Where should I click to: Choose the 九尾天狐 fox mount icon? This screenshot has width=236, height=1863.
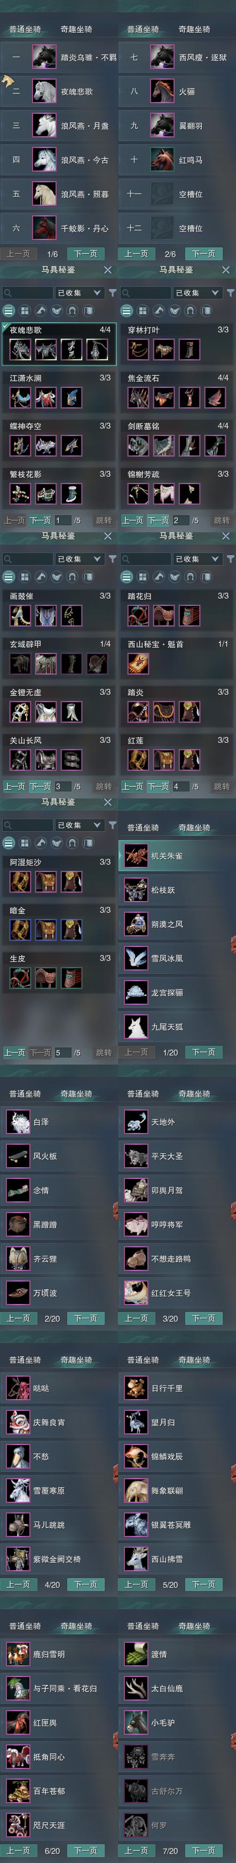(136, 1026)
